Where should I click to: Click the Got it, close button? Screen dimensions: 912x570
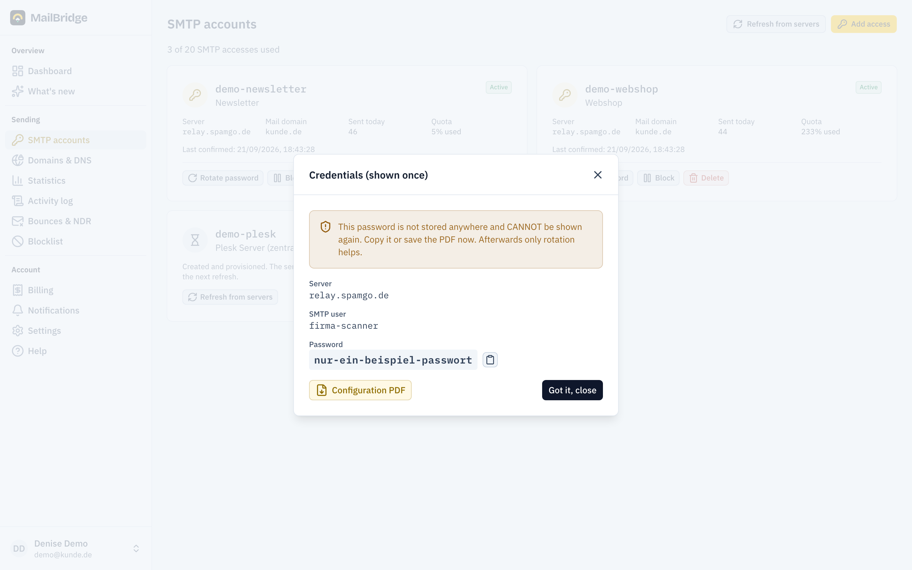point(572,390)
